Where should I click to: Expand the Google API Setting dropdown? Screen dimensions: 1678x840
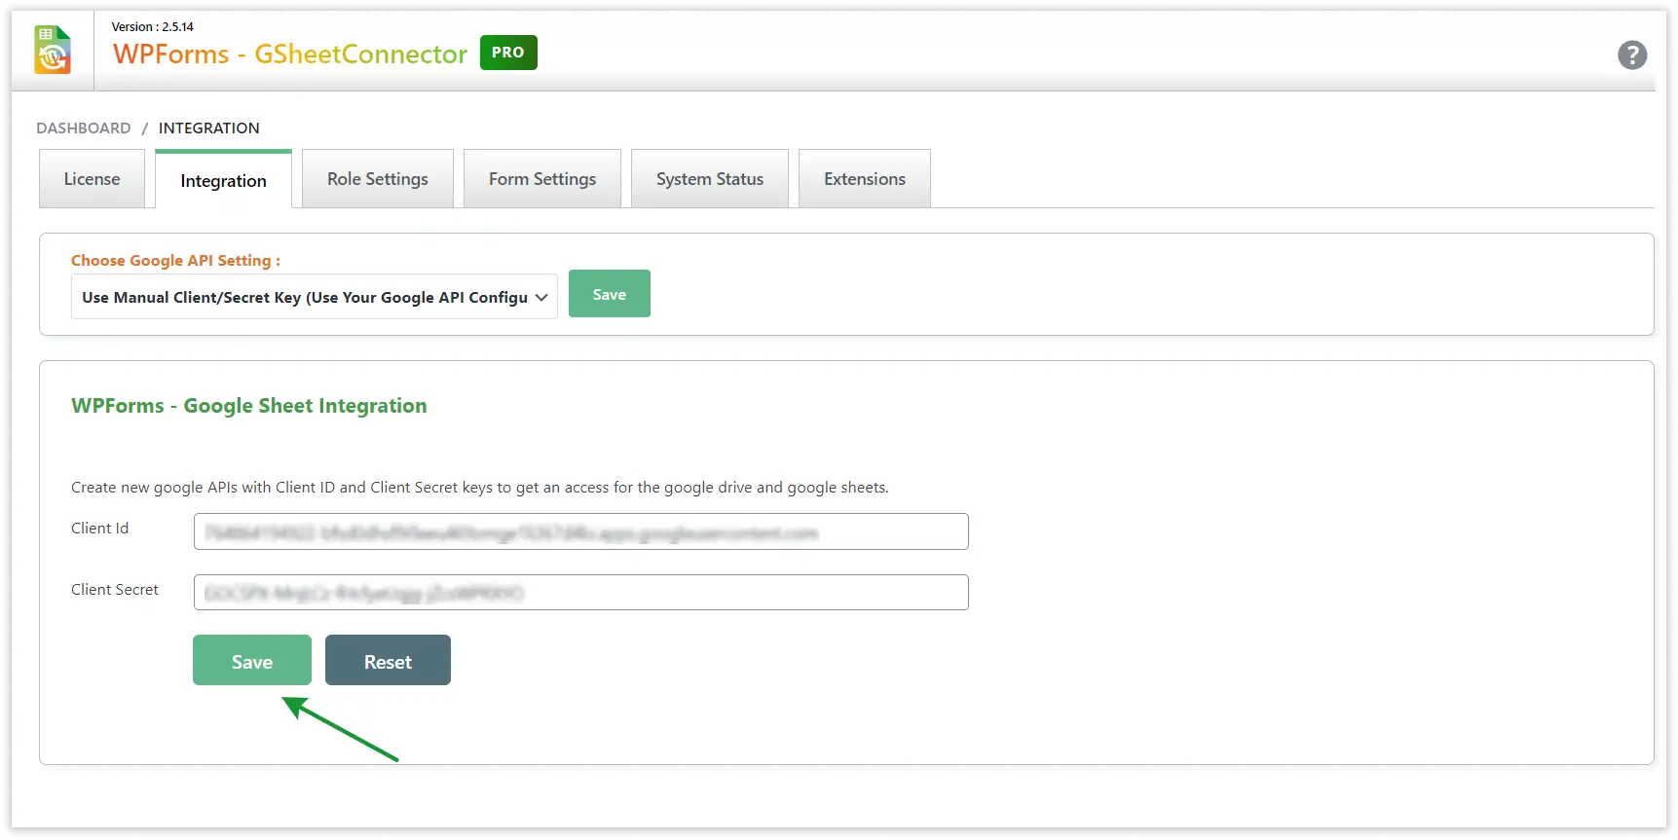point(315,297)
